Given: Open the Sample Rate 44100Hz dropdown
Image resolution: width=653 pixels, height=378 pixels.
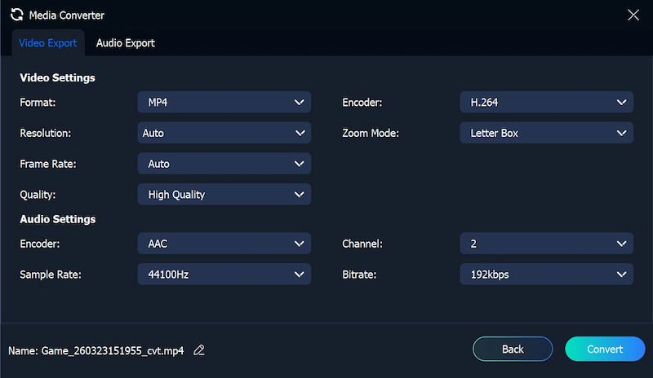Looking at the screenshot, I should point(224,275).
